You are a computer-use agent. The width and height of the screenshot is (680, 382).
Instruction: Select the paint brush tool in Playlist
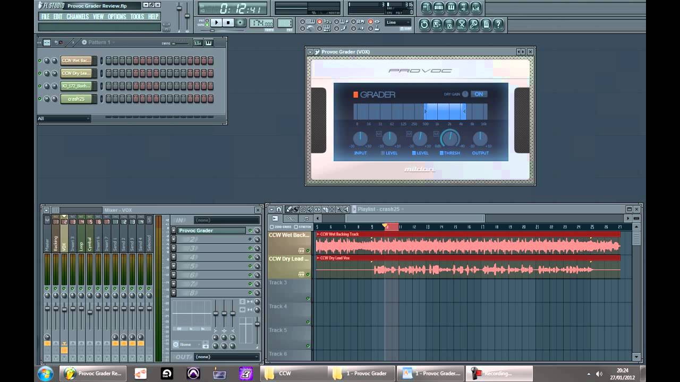coord(296,210)
